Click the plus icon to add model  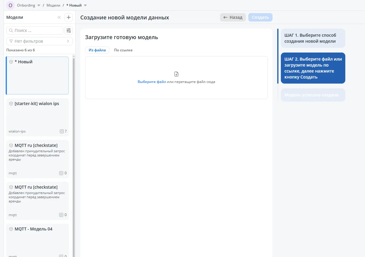click(x=69, y=17)
